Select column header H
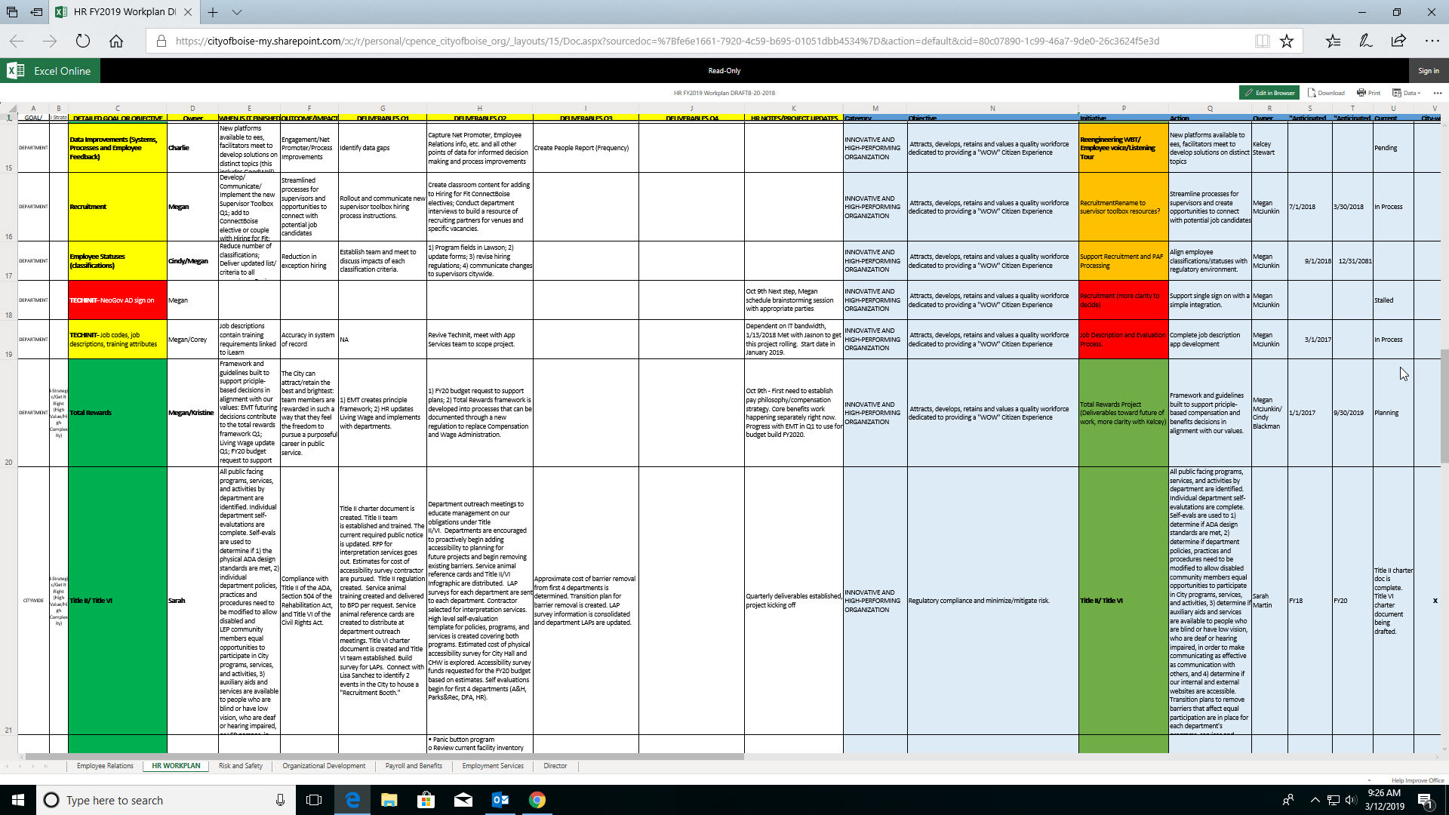The height and width of the screenshot is (815, 1449). [479, 109]
